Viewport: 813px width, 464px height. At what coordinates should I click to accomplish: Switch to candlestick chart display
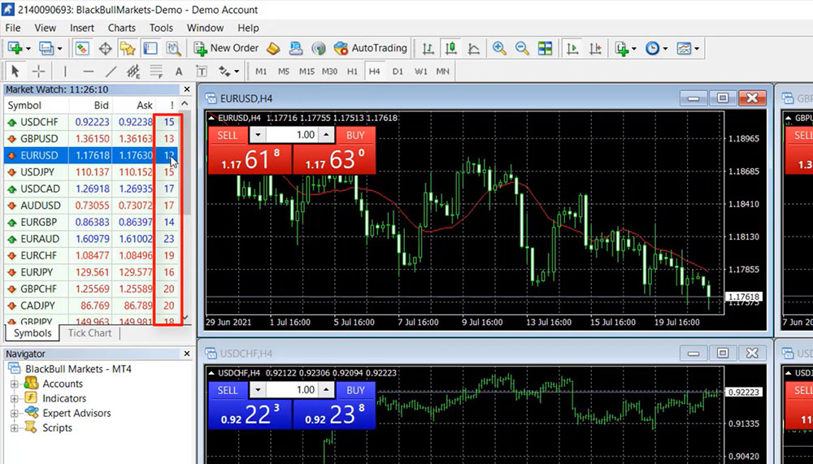pyautogui.click(x=450, y=48)
